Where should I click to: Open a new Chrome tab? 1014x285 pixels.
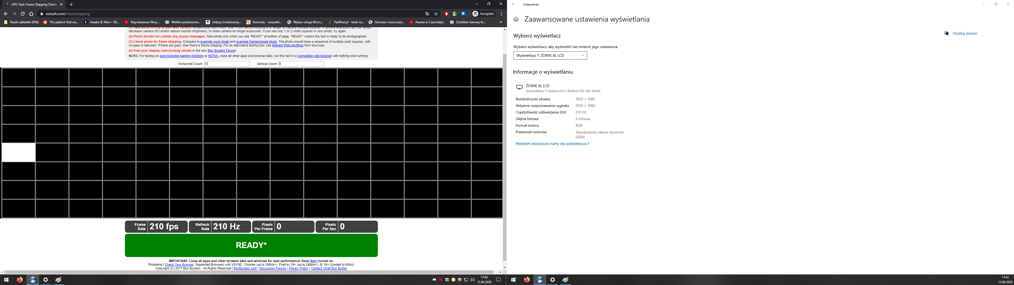(x=71, y=4)
